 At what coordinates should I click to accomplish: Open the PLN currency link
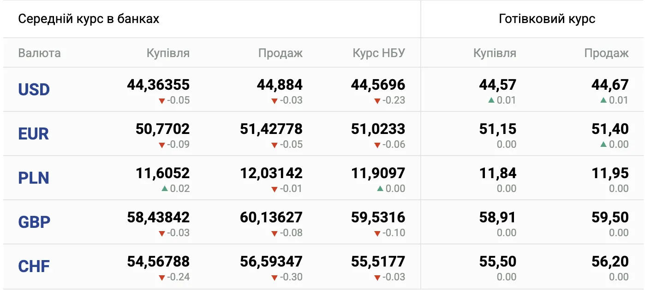point(34,178)
